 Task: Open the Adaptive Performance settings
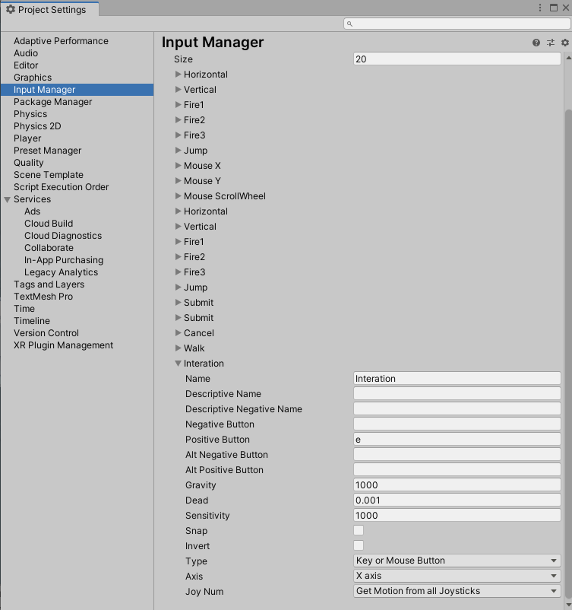coord(61,41)
